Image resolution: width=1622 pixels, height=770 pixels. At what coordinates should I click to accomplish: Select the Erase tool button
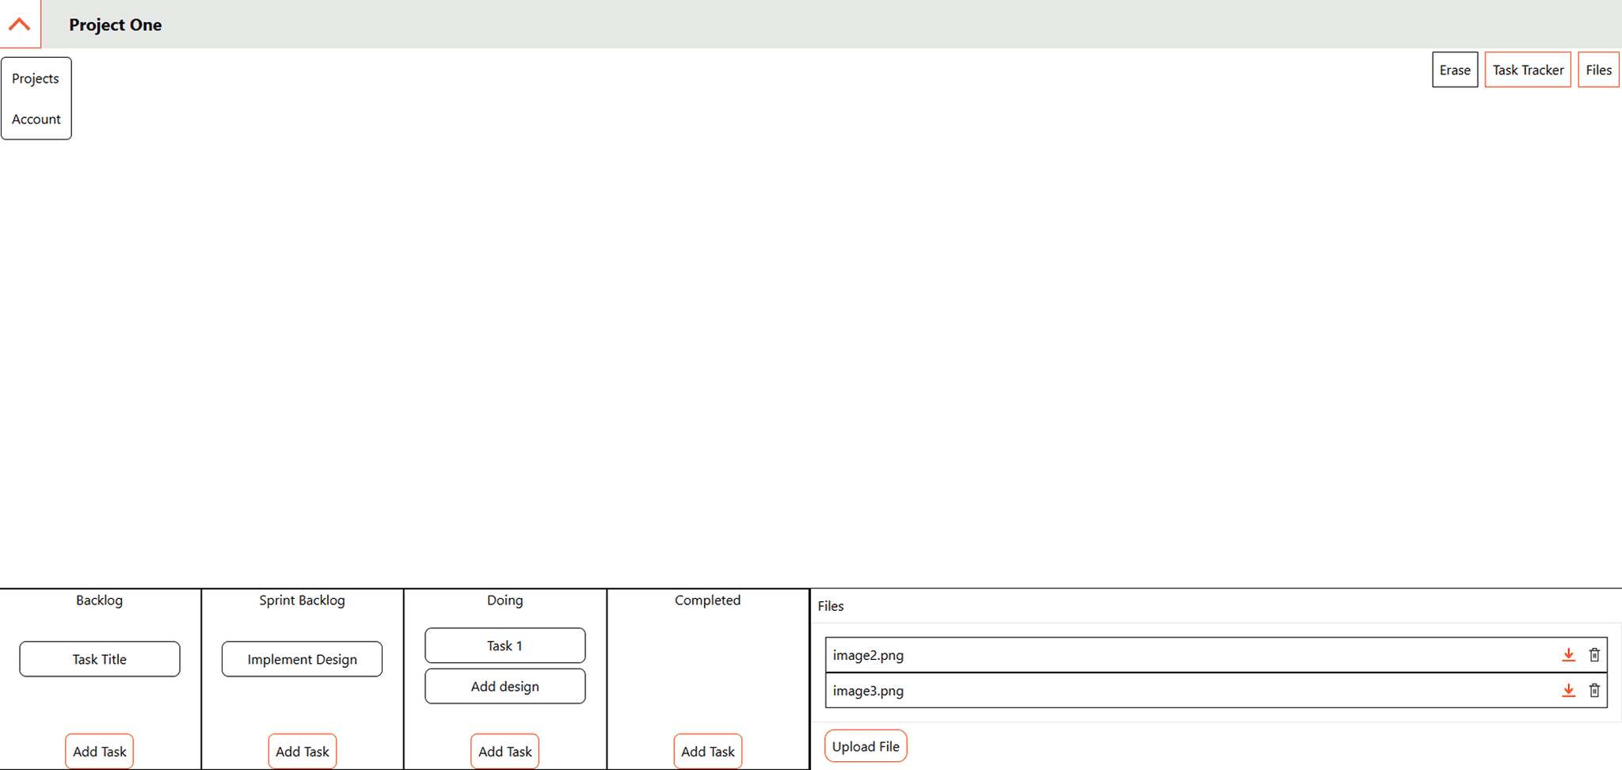pos(1455,70)
